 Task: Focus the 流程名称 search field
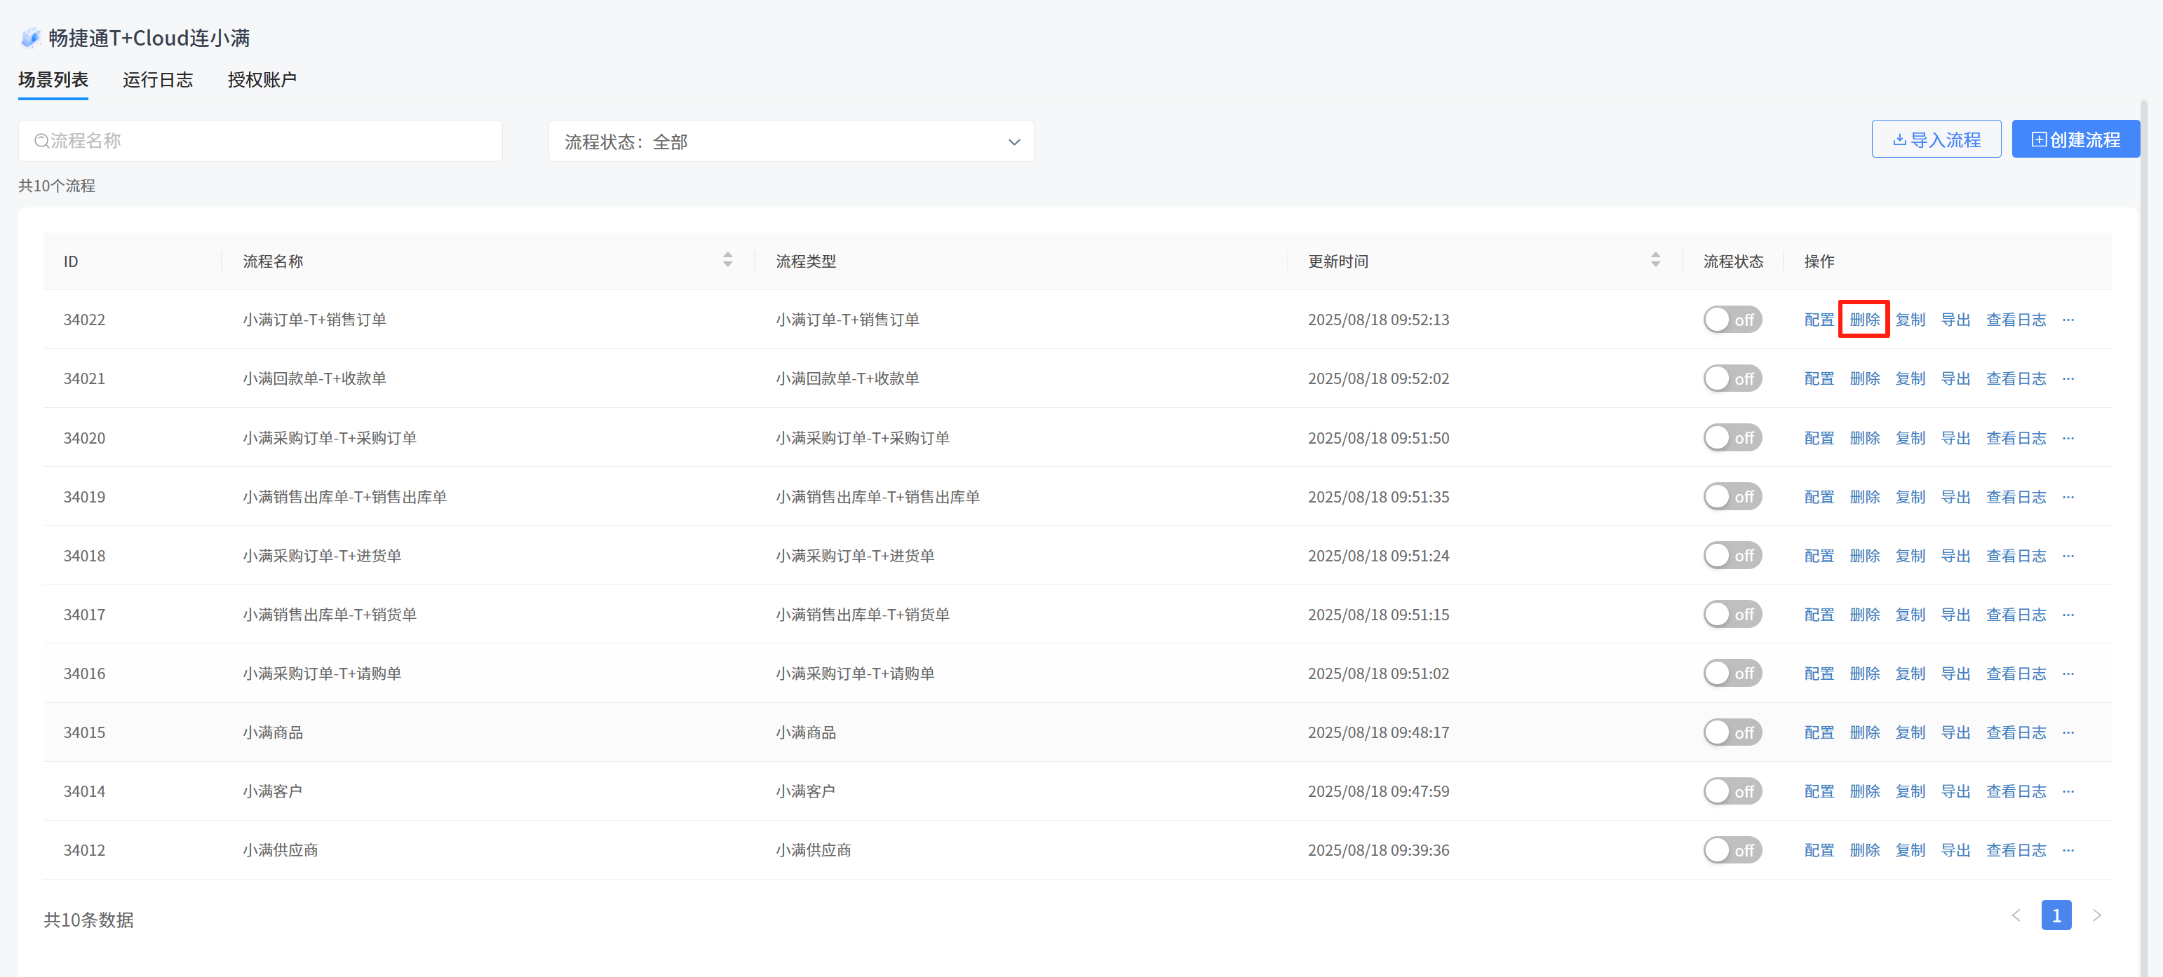260,141
